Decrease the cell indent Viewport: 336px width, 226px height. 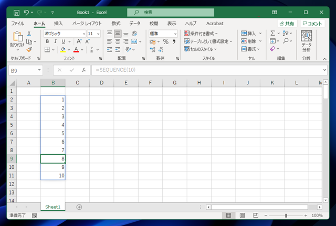pyautogui.click(x=110, y=50)
